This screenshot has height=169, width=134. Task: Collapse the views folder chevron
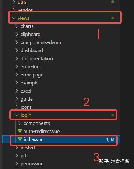click(14, 18)
